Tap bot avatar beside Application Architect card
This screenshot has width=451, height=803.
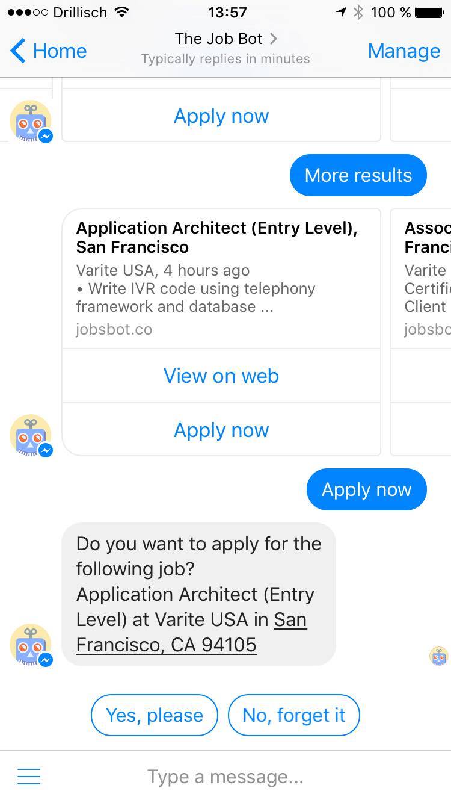(31, 435)
